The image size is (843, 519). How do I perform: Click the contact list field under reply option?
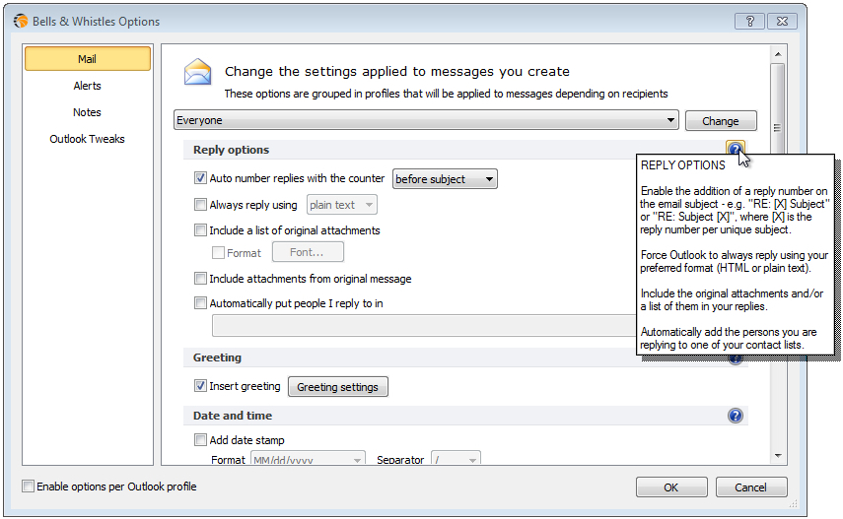tap(424, 326)
